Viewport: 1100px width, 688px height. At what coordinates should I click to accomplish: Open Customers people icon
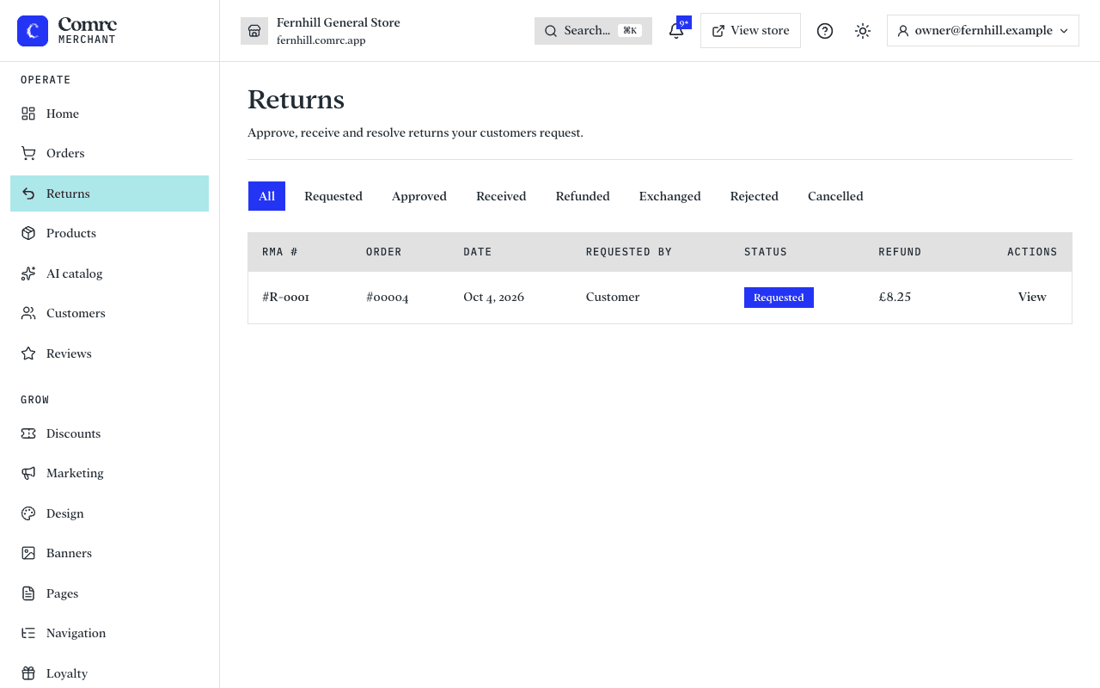click(28, 313)
